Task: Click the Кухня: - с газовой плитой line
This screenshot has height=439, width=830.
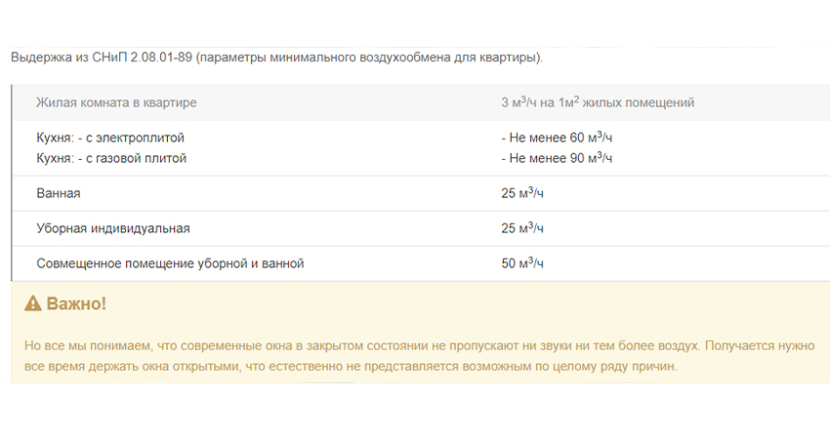Action: coord(111,158)
